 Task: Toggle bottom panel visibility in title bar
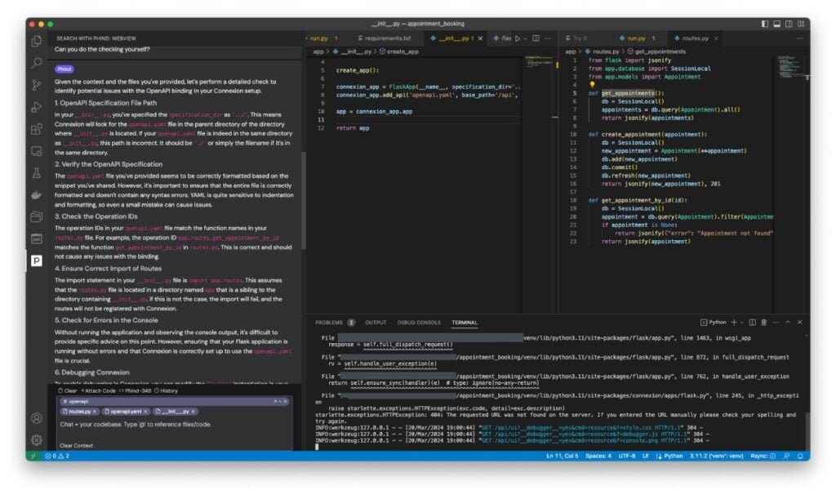pyautogui.click(x=777, y=24)
